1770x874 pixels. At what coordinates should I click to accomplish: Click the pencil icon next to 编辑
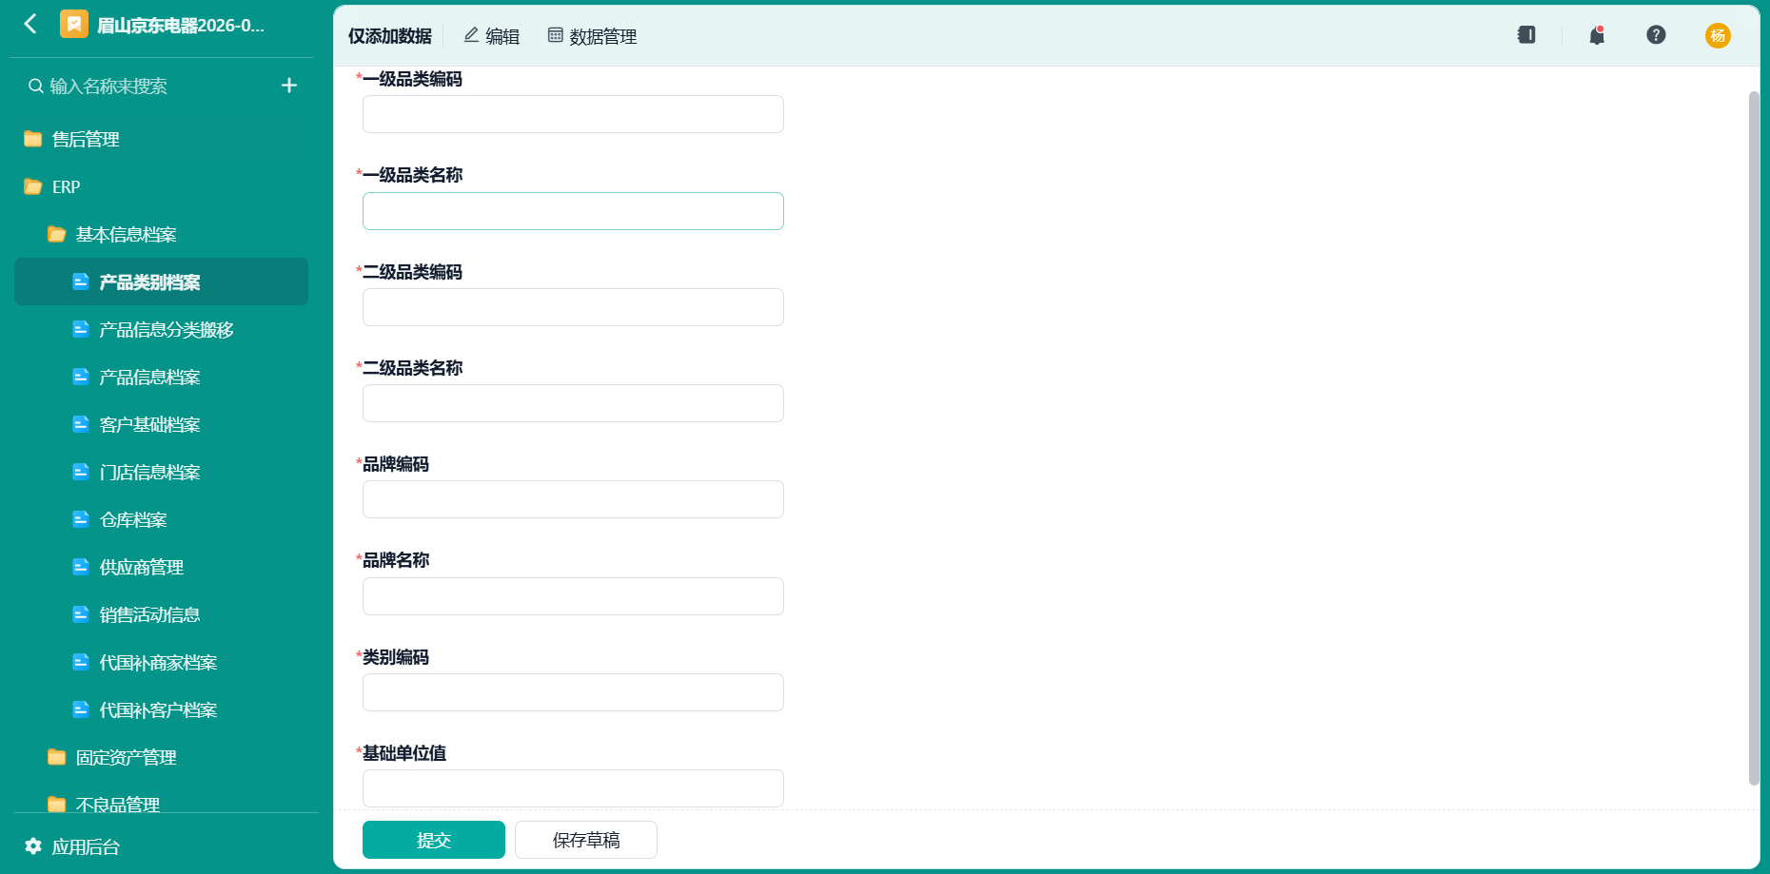pos(471,35)
